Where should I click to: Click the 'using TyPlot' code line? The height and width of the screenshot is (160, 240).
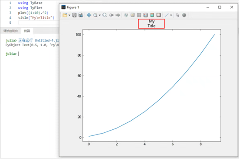[30, 8]
